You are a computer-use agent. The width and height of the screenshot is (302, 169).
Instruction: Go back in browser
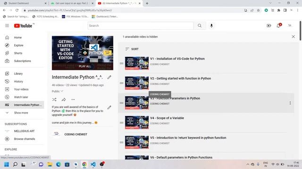tap(4, 10)
